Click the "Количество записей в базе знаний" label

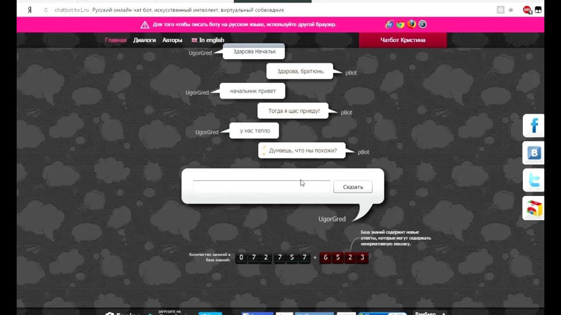coord(209,257)
